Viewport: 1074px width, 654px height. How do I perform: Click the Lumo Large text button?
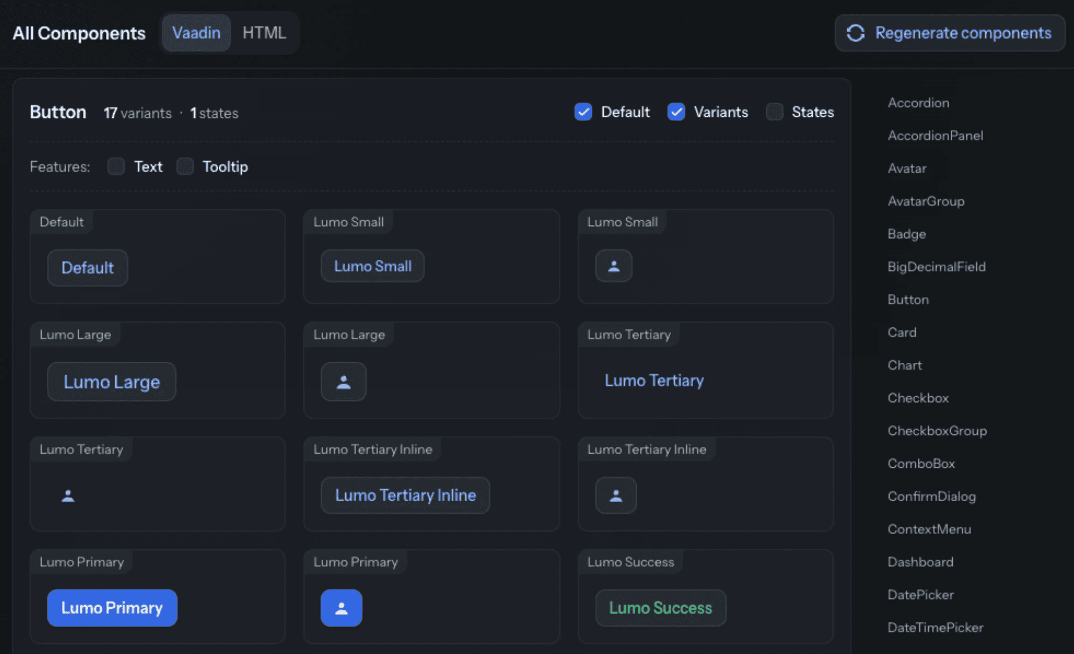point(111,382)
